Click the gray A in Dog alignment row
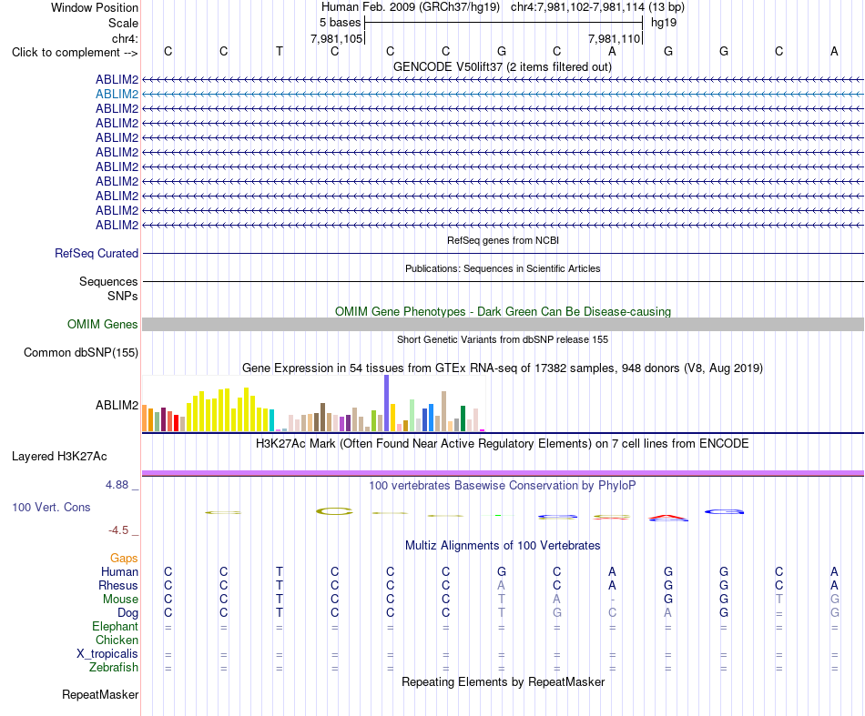The image size is (865, 716). click(x=668, y=612)
